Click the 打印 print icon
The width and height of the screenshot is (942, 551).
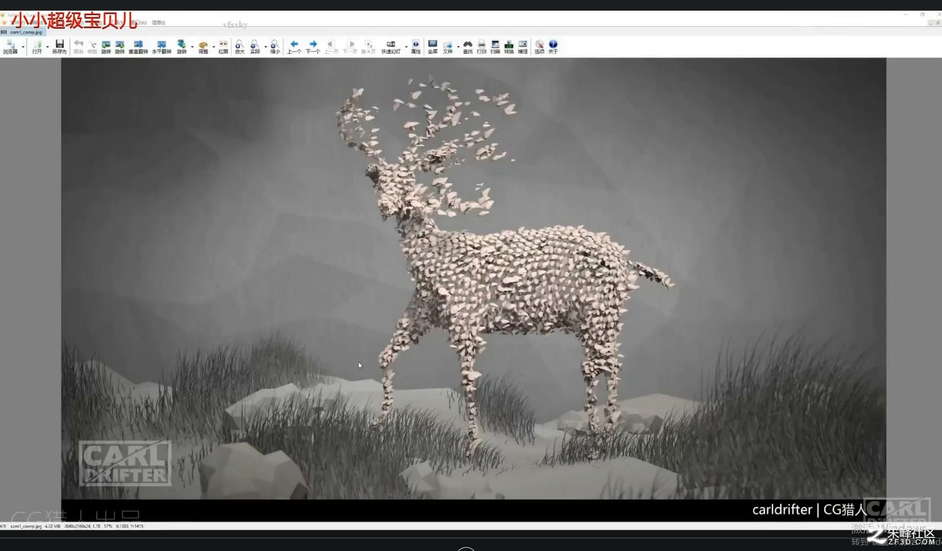tap(482, 47)
